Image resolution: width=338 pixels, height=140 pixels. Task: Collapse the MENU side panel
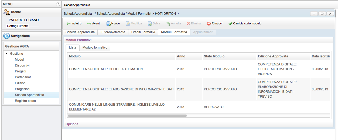point(58,4)
